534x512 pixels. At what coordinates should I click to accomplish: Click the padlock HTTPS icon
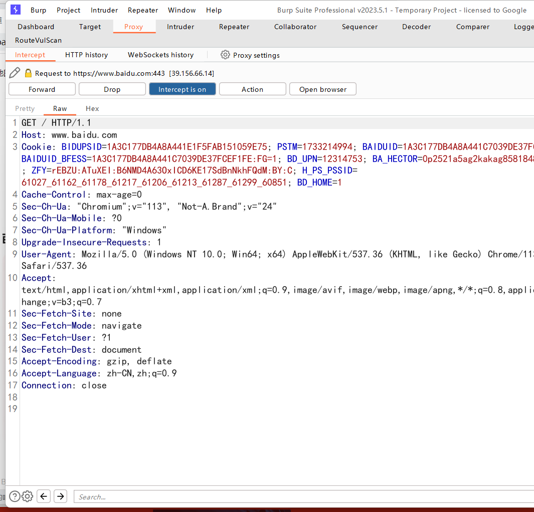pos(28,73)
